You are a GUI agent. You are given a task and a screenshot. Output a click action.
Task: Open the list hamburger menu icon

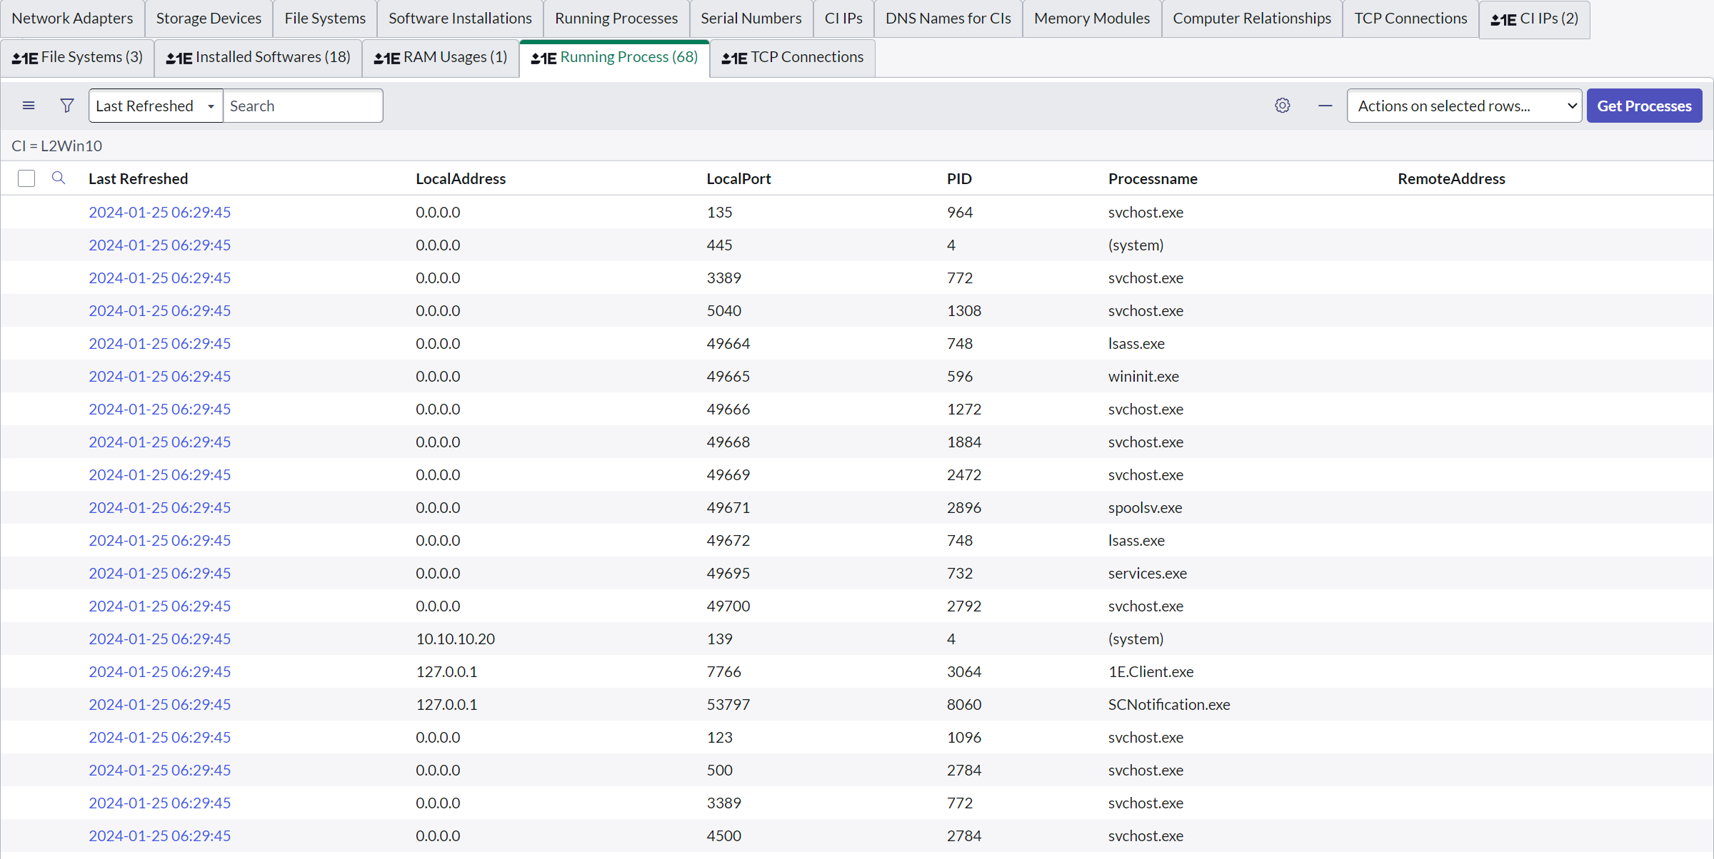tap(29, 106)
